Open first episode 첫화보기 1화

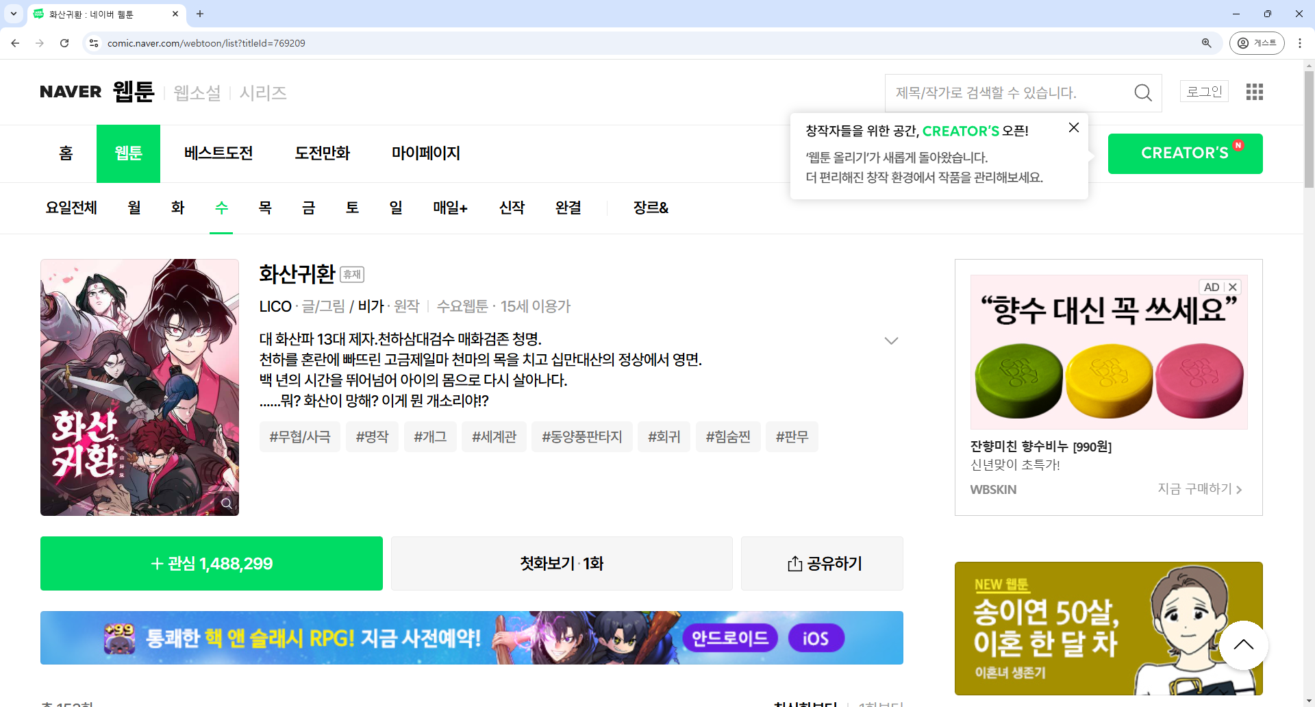point(562,563)
